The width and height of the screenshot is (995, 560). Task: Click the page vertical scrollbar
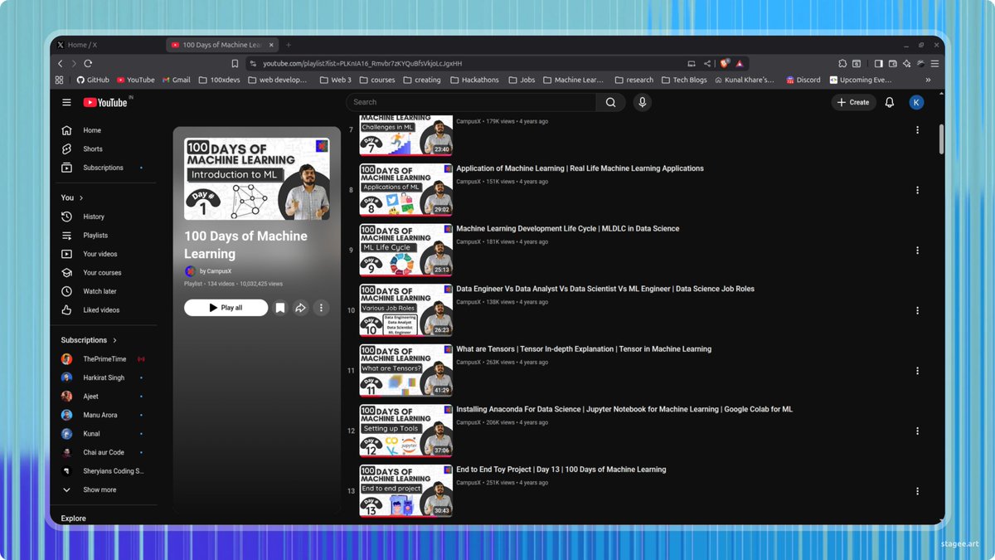(941, 139)
